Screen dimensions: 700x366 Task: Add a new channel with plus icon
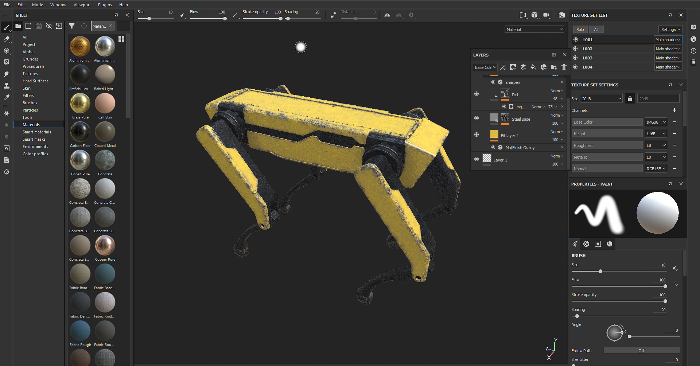pyautogui.click(x=674, y=110)
